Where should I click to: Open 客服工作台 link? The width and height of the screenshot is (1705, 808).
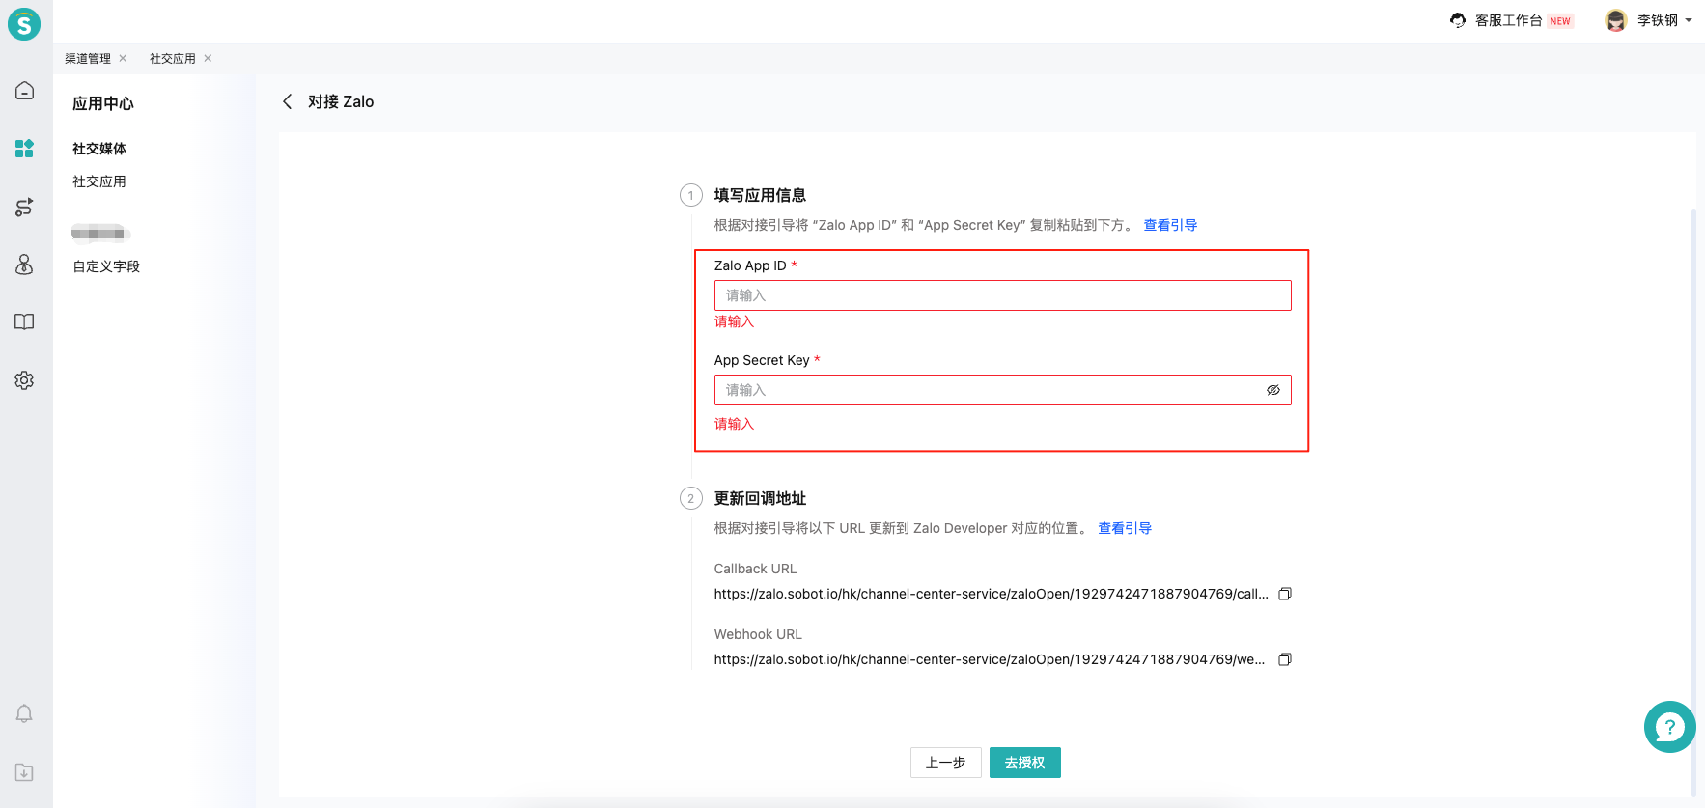[1509, 20]
